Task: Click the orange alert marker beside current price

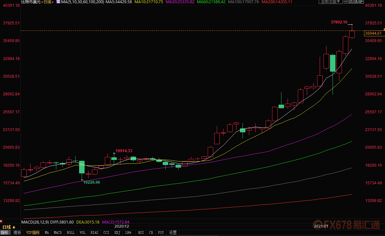Action: tap(384, 30)
